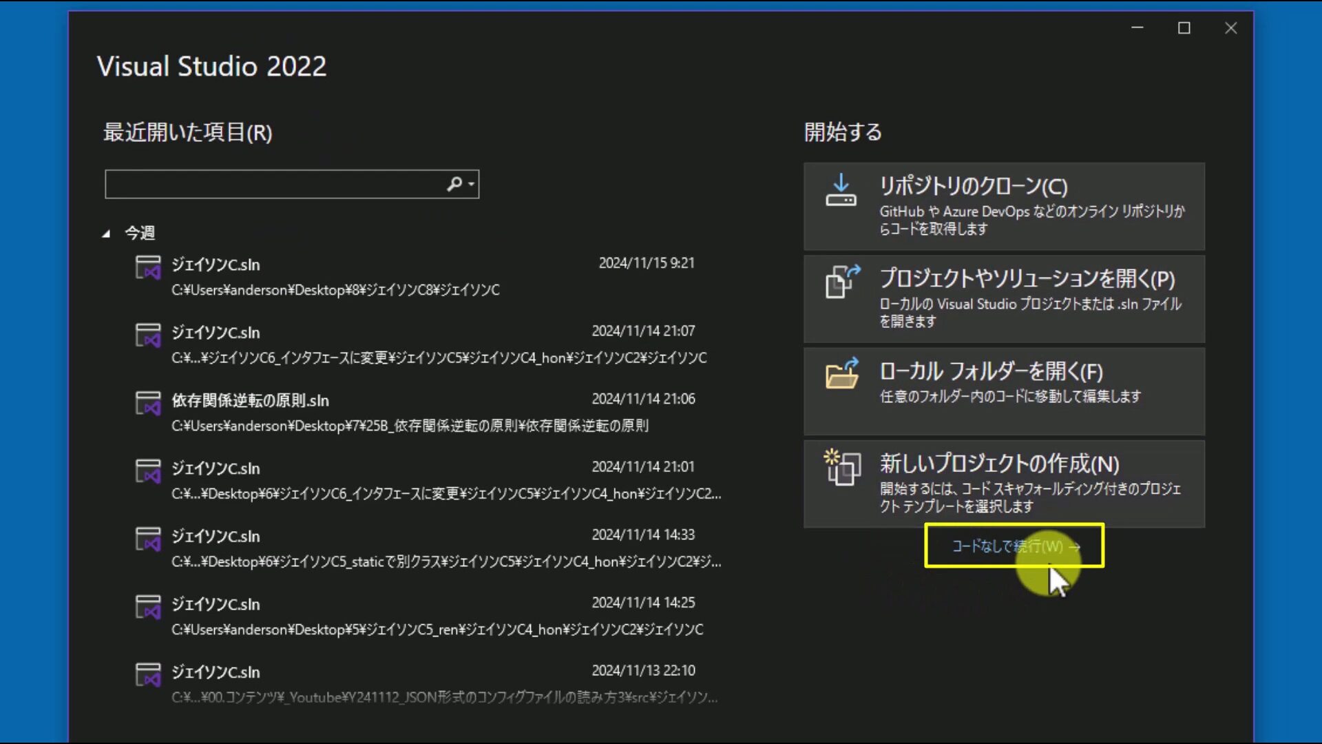Select 新しいプロジェクトの作成(N) option
1322x744 pixels.
(1004, 484)
